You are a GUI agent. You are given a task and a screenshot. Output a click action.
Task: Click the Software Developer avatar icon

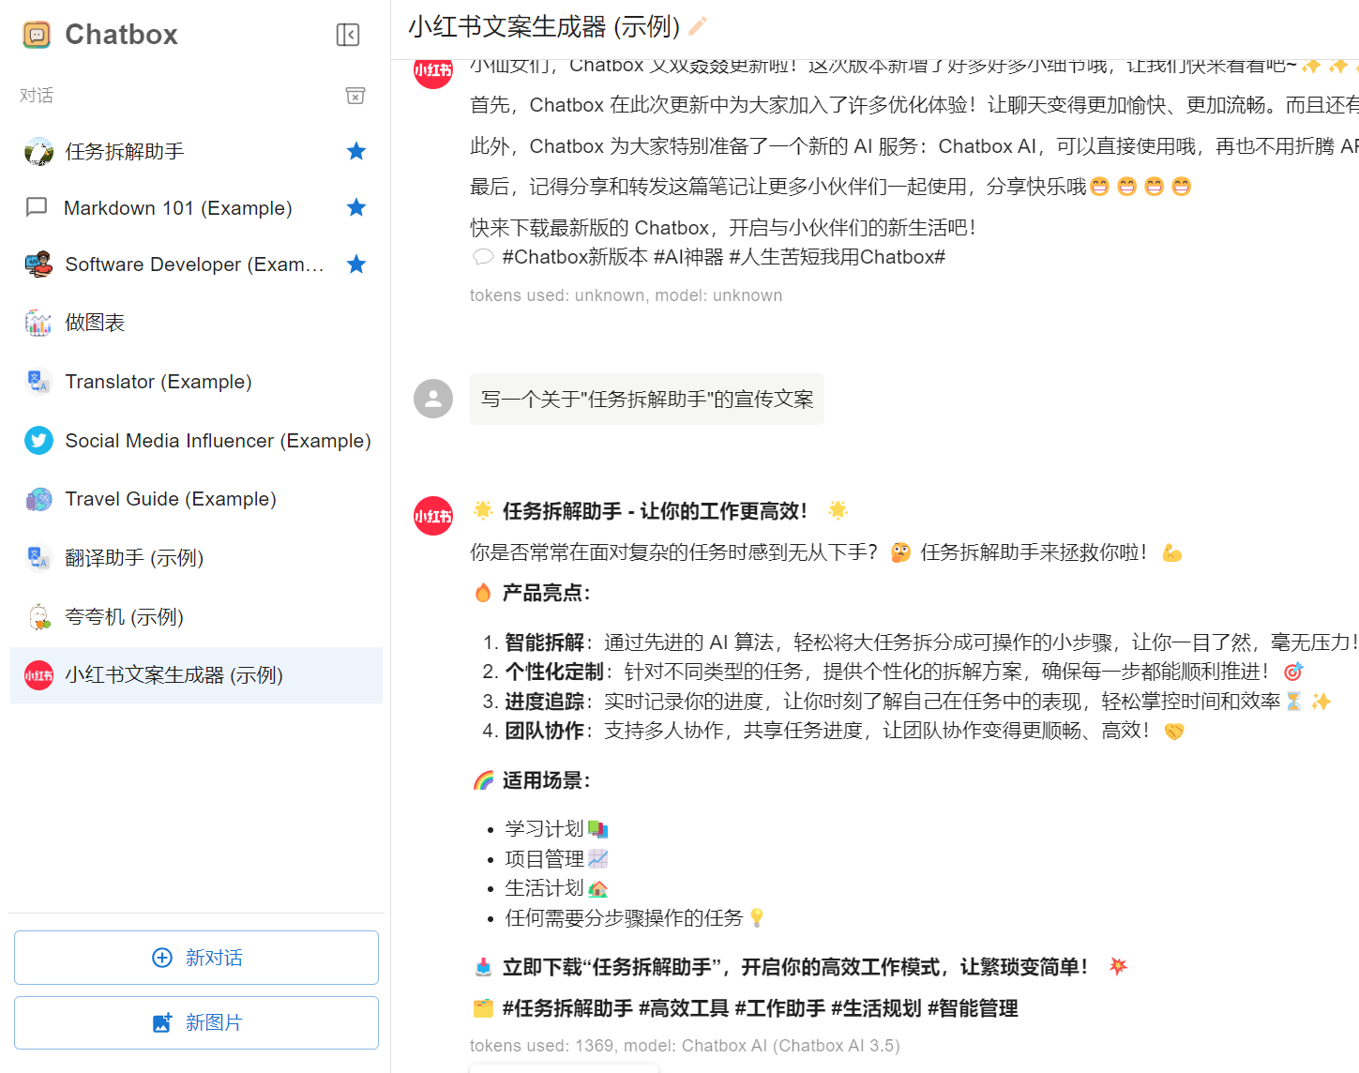point(38,264)
